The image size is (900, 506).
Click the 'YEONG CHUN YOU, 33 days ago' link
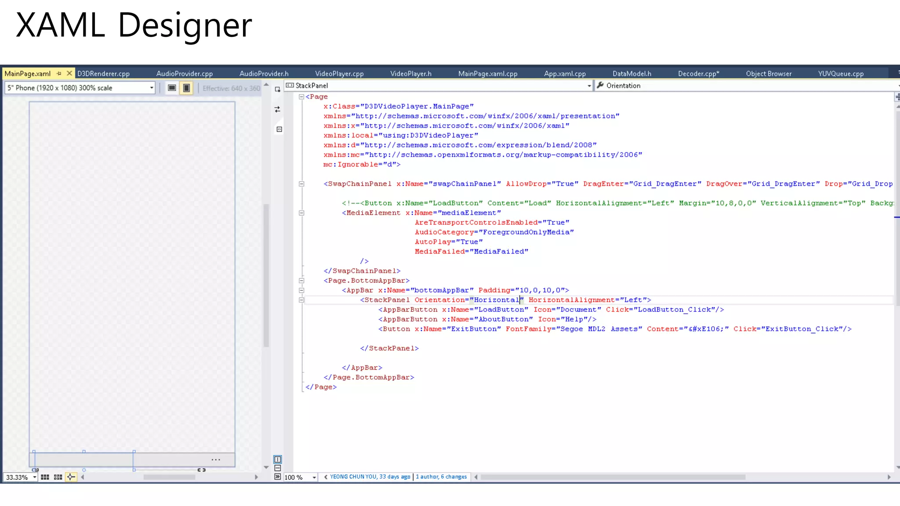pyautogui.click(x=370, y=477)
